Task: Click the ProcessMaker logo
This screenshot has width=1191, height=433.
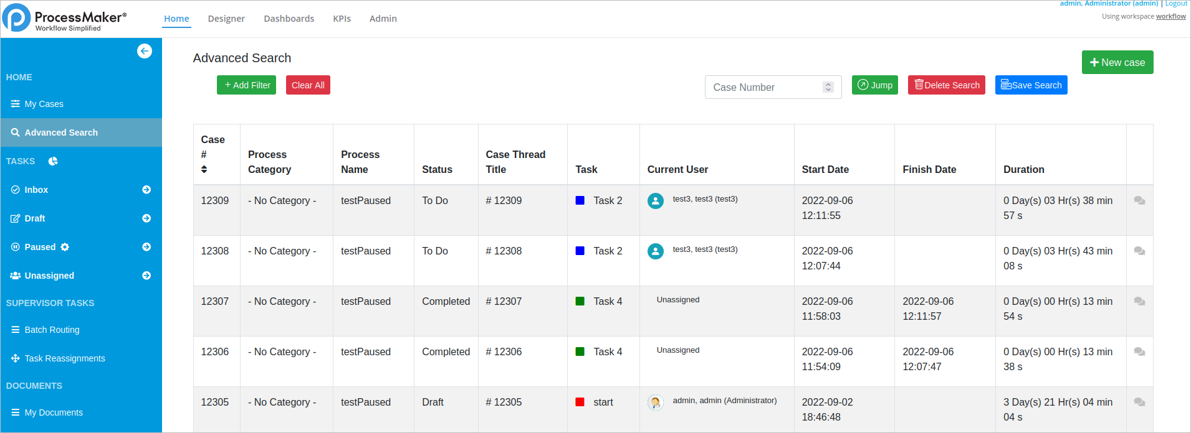Action: pos(17,17)
